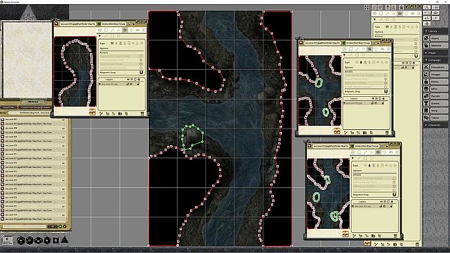The height and width of the screenshot is (253, 450).
Task: Expand Options header in lower-right map window
Action: coord(357,170)
